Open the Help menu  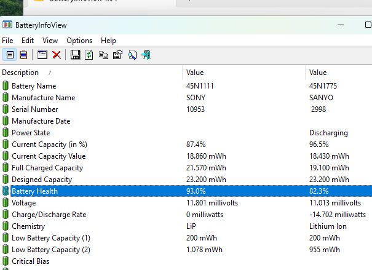click(x=108, y=41)
